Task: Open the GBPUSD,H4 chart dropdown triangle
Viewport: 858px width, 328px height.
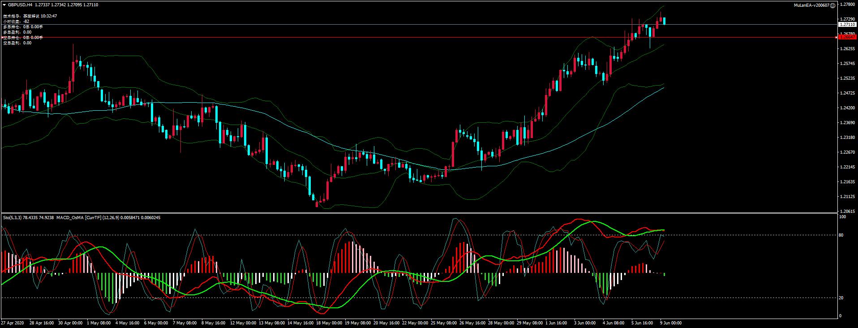Action: (x=4, y=5)
